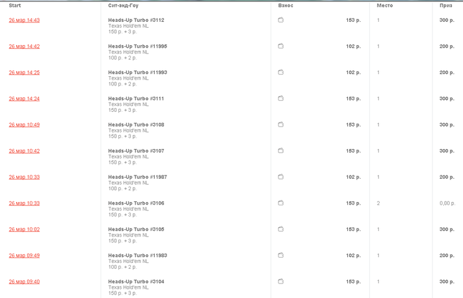Open the 26 мар 09:49 tournament link
This screenshot has width=463, height=298.
pos(24,256)
